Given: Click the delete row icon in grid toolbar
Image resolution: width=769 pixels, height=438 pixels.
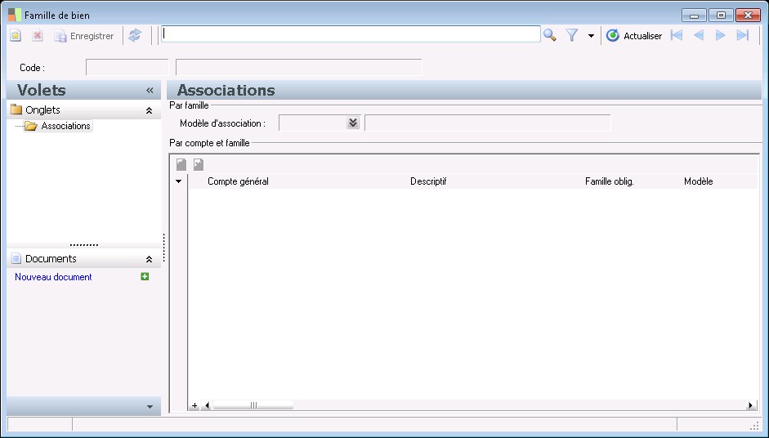Looking at the screenshot, I should pos(198,164).
